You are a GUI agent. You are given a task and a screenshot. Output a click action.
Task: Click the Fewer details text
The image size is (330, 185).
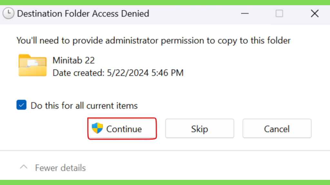pos(60,168)
